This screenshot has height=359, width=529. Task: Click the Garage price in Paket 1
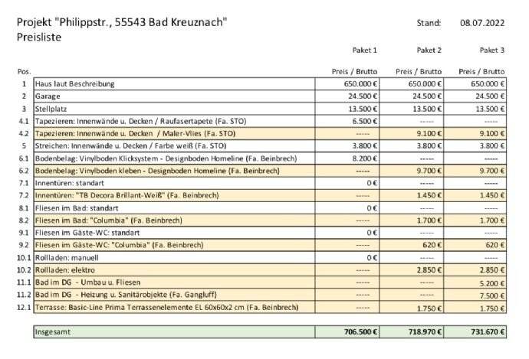362,96
